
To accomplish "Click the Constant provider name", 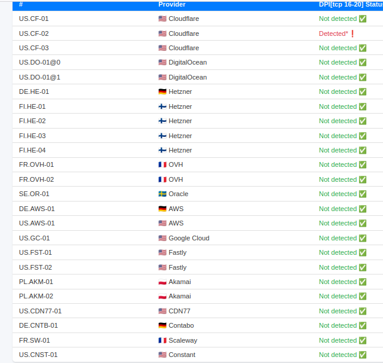I will (x=182, y=355).
